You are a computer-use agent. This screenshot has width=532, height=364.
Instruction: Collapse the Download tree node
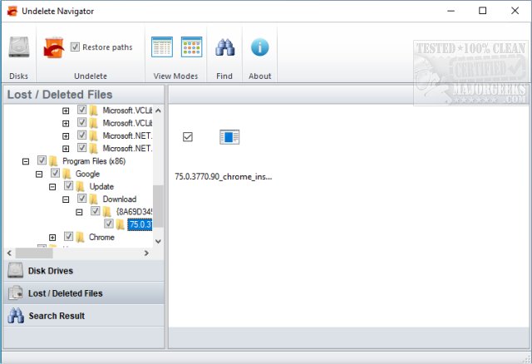[66, 199]
